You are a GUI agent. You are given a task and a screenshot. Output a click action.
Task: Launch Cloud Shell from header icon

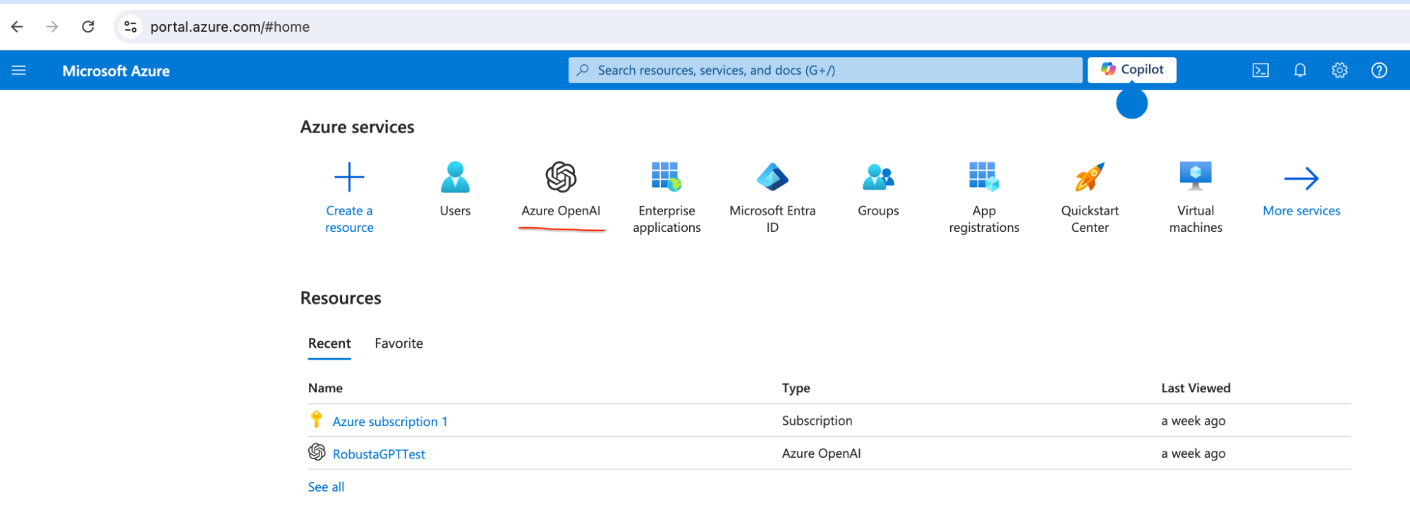(1260, 71)
